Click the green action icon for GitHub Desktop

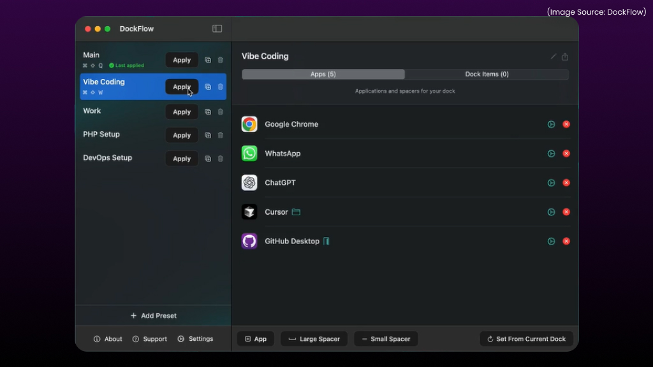click(551, 241)
